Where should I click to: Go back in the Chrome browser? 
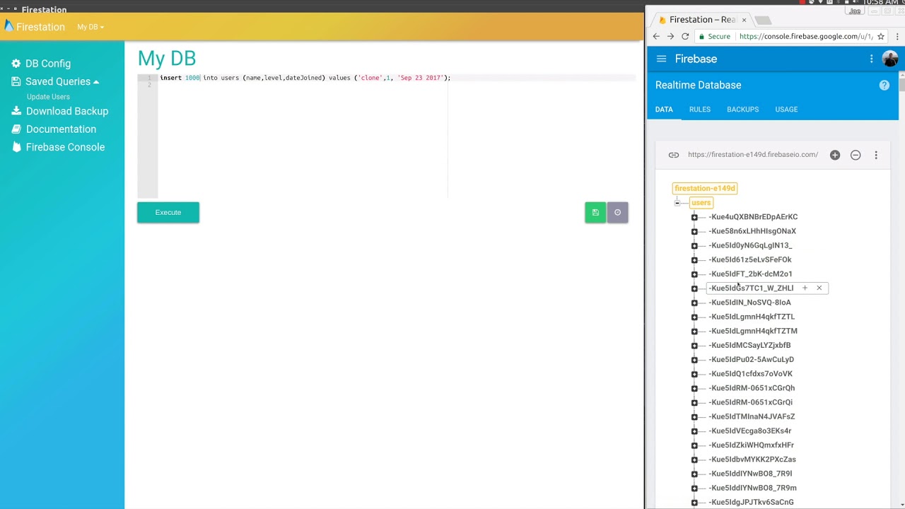click(656, 36)
